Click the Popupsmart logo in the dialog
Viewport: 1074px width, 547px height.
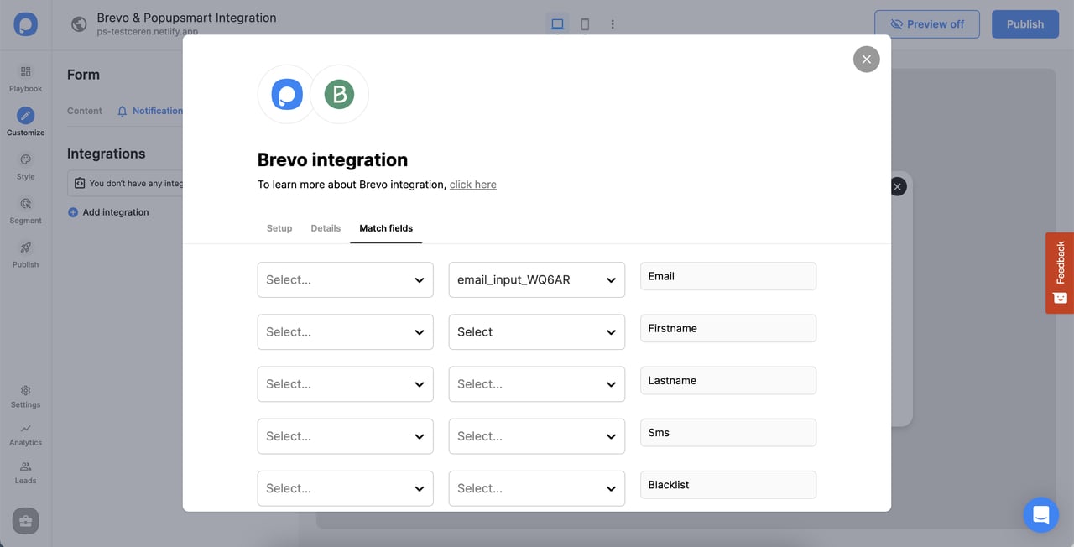[287, 94]
